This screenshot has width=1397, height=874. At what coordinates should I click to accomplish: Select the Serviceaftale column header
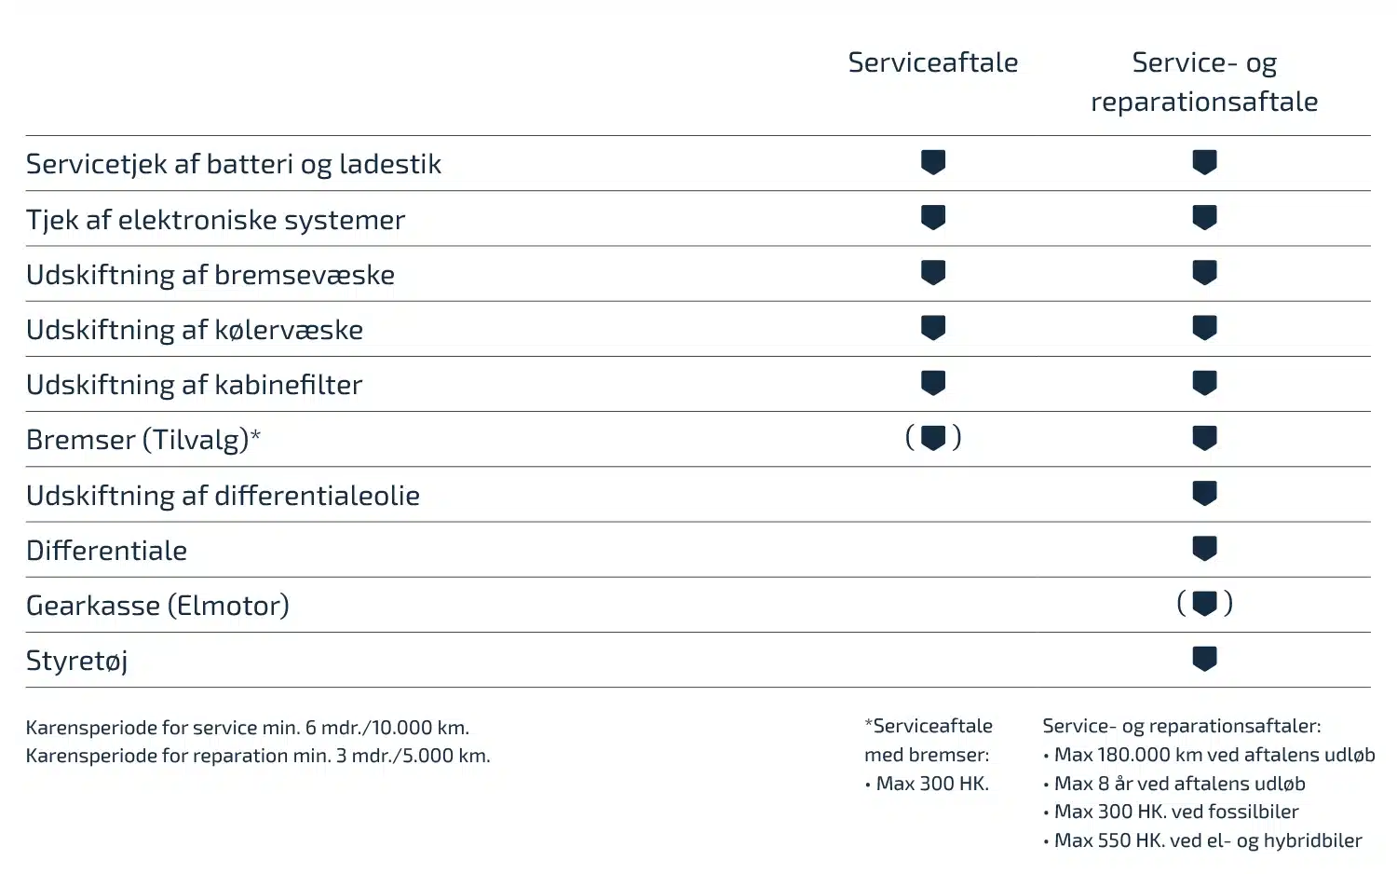tap(933, 62)
